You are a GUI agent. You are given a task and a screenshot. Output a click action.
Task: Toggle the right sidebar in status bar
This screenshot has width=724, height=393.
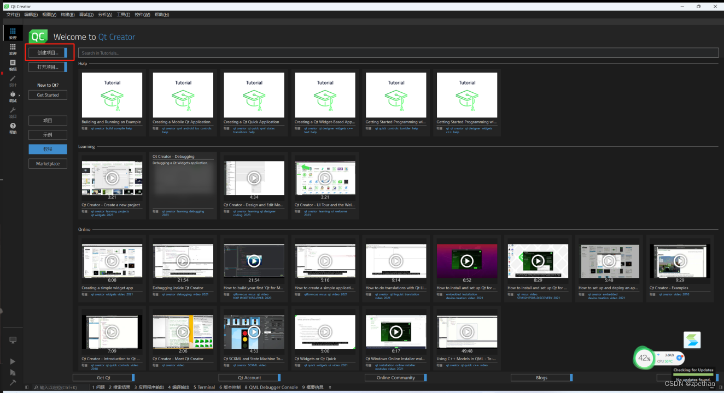[x=720, y=388]
